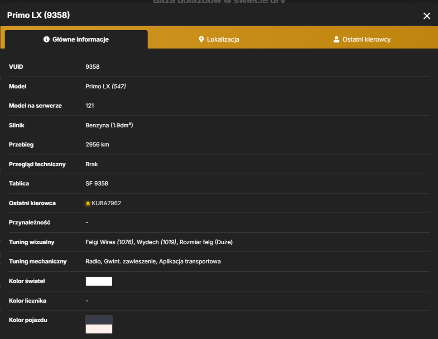
Task: Click the Ostatni kierowca row label
Action: coord(32,203)
